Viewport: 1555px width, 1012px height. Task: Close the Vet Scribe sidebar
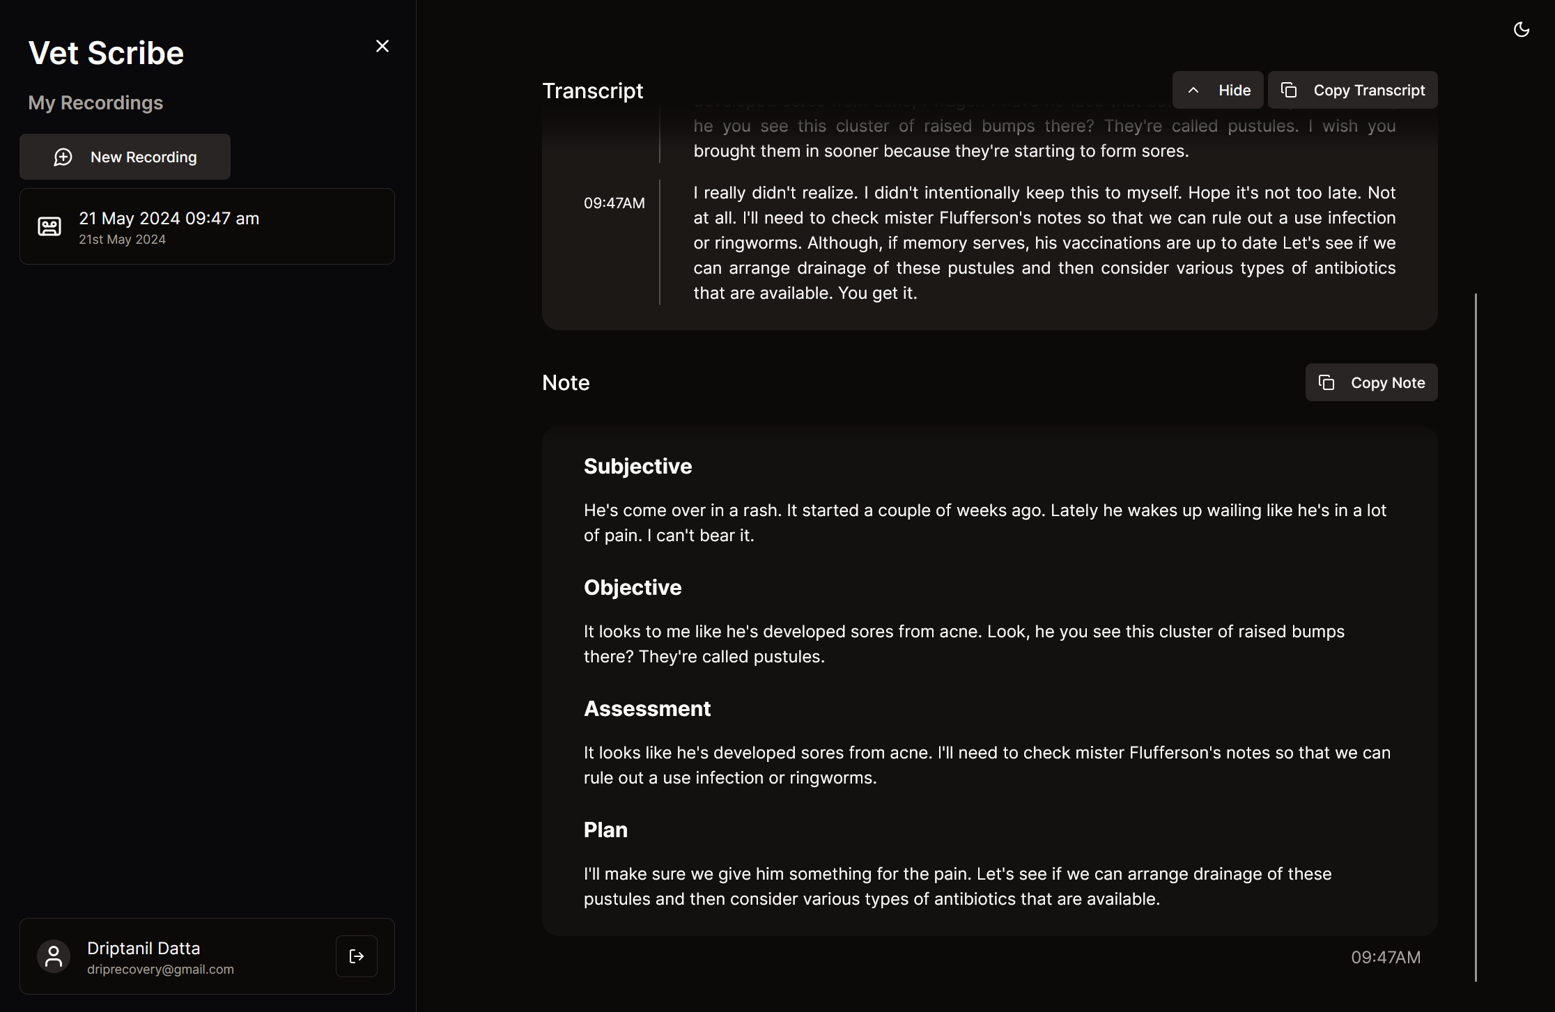coord(382,46)
